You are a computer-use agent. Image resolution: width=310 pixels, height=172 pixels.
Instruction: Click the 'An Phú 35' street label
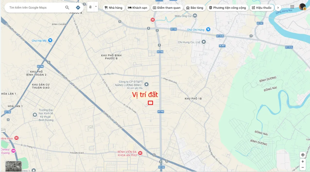tap(109, 74)
